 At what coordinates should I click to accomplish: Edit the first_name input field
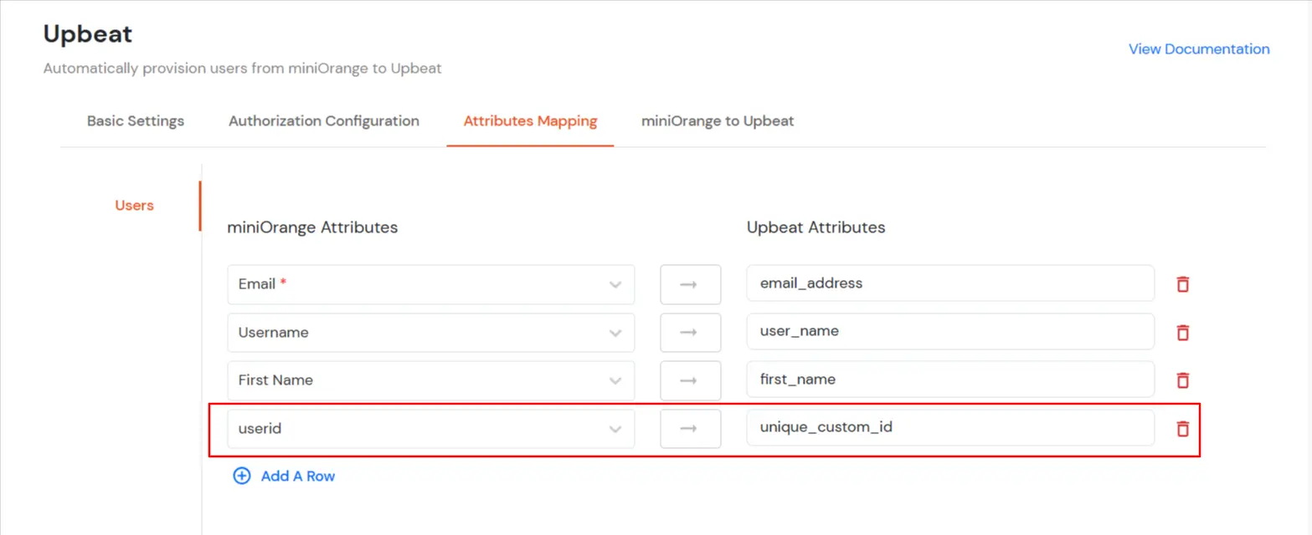click(950, 380)
